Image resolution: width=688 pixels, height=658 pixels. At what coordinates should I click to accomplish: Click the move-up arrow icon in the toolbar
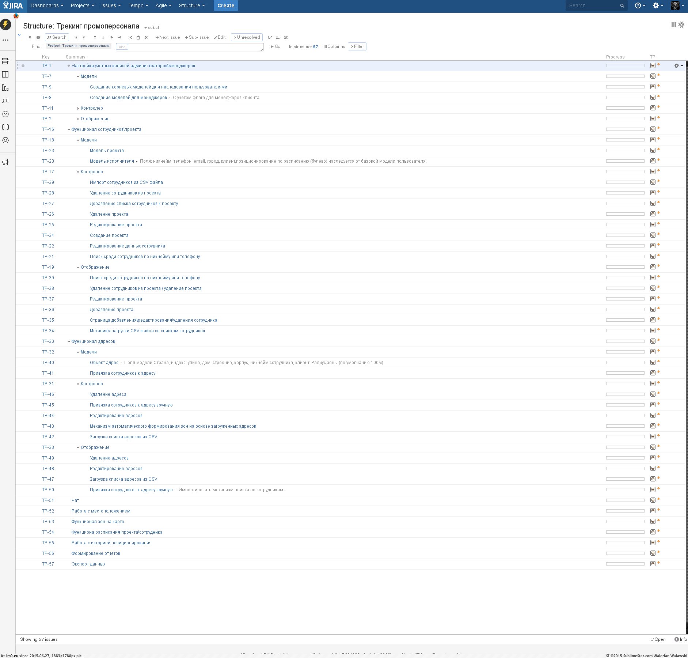(95, 37)
